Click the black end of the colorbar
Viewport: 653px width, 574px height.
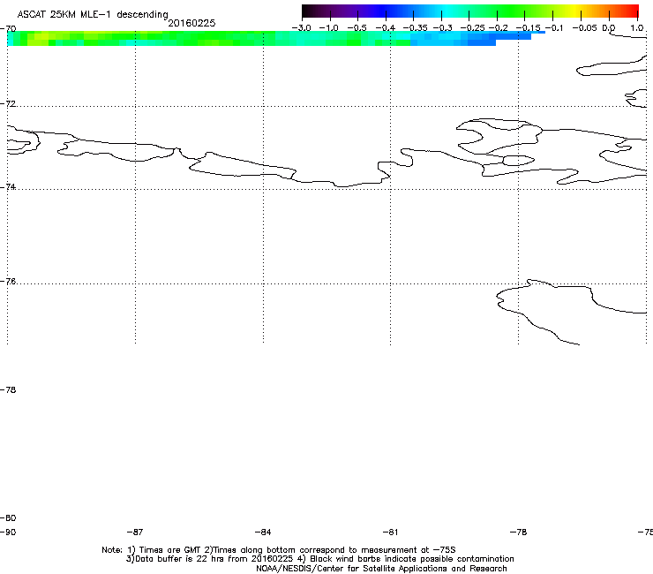coord(308,11)
